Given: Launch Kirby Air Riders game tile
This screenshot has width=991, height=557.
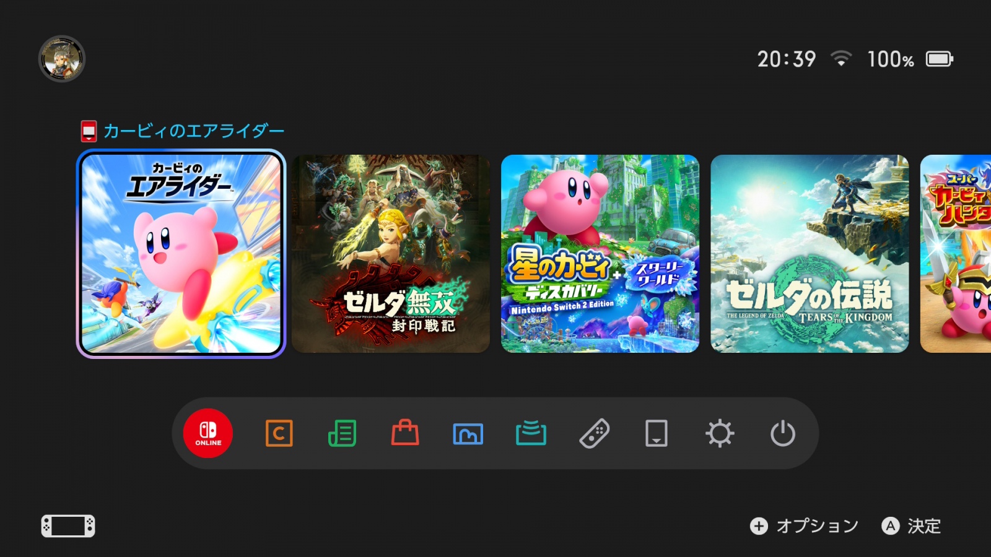Looking at the screenshot, I should click(x=181, y=254).
